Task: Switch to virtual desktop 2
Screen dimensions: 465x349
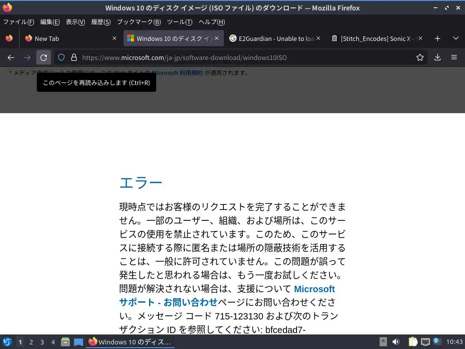Action: [31, 342]
